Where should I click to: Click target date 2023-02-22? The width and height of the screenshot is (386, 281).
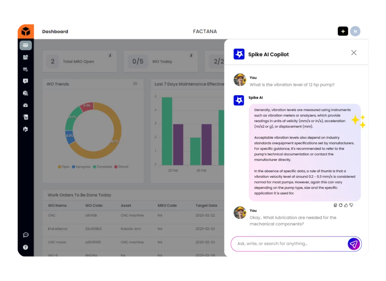[205, 215]
